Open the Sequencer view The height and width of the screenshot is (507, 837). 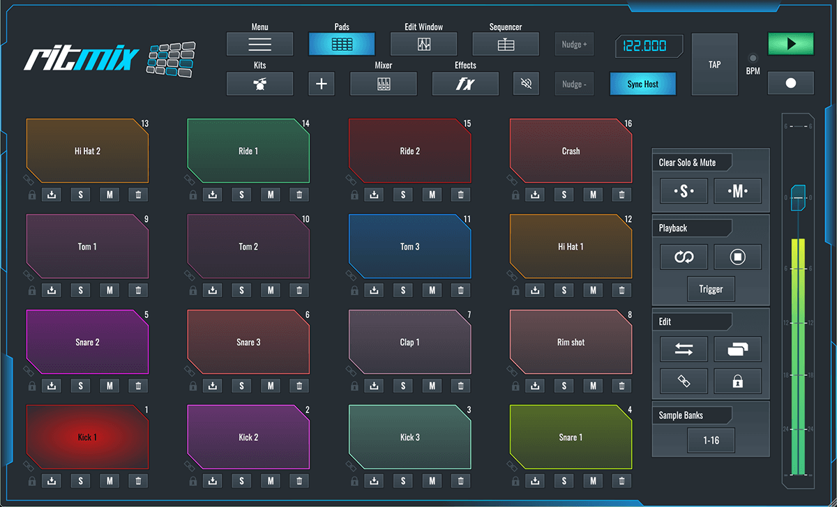(x=506, y=44)
